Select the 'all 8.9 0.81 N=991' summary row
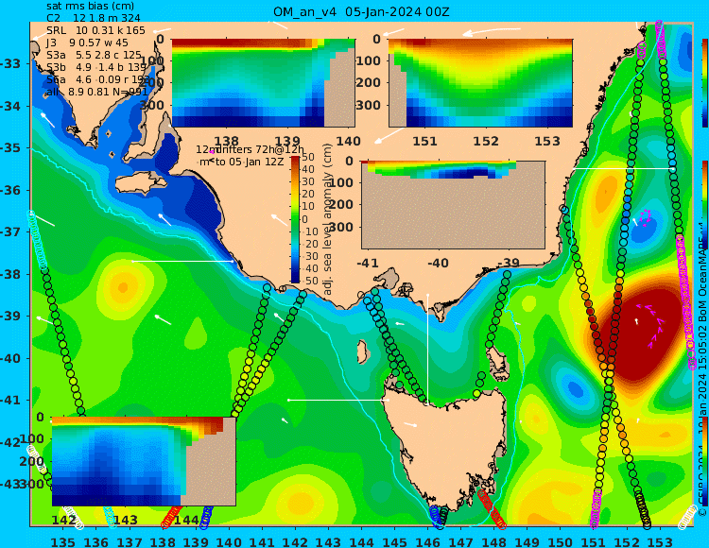 pos(96,92)
